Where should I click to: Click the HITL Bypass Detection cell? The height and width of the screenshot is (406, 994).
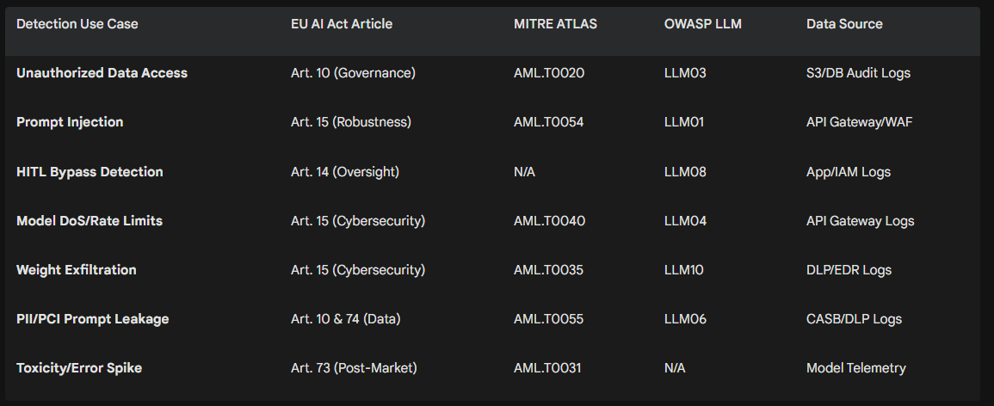90,172
